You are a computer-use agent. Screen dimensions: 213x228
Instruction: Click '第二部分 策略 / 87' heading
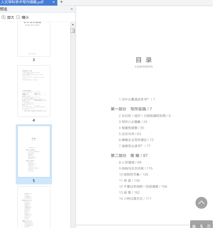[x=129, y=156]
